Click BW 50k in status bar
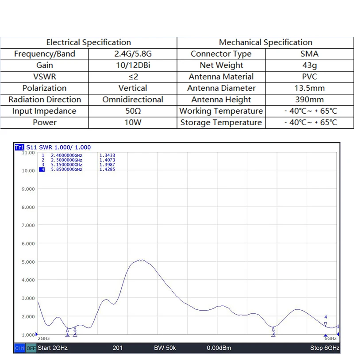354x354 pixels. pos(165,348)
